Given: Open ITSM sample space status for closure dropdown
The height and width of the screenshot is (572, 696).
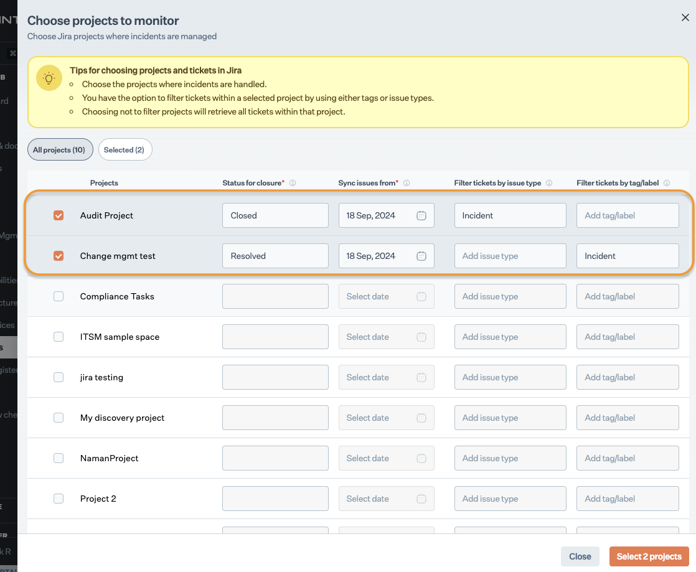Looking at the screenshot, I should pos(275,337).
